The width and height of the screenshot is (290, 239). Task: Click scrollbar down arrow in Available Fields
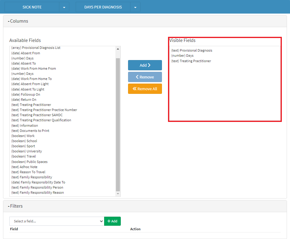point(118,194)
